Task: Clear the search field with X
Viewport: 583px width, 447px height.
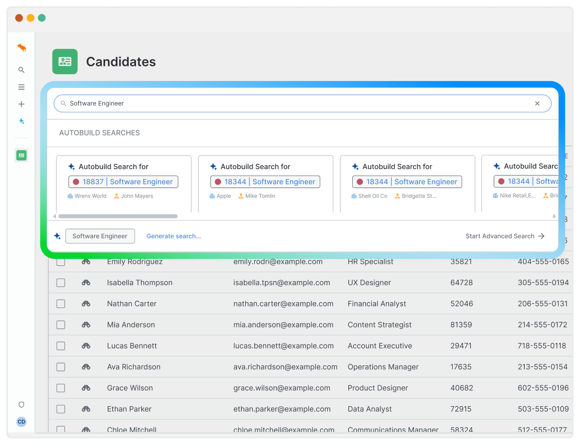Action: click(x=537, y=103)
